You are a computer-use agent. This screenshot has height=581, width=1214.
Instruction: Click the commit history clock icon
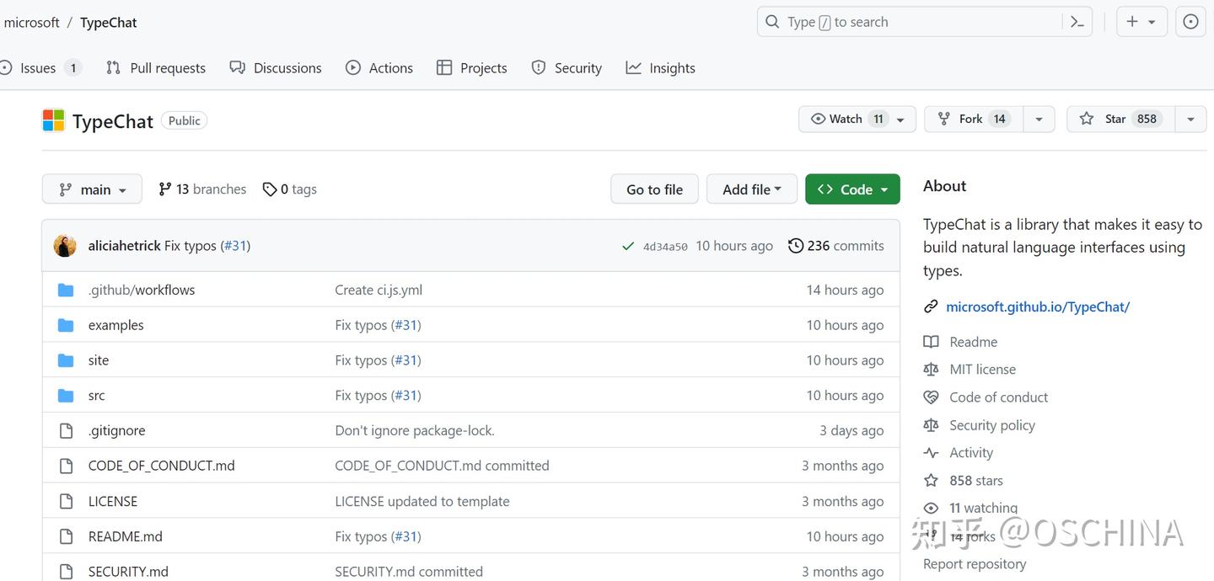pyautogui.click(x=796, y=246)
